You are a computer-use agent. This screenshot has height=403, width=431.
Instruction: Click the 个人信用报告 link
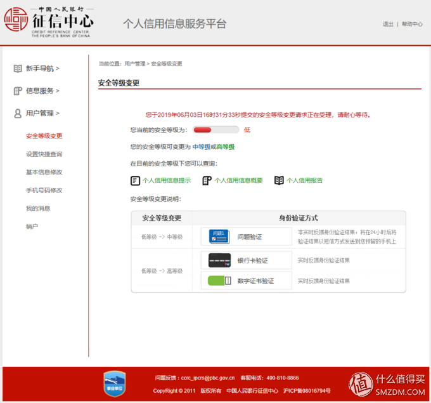pyautogui.click(x=305, y=181)
